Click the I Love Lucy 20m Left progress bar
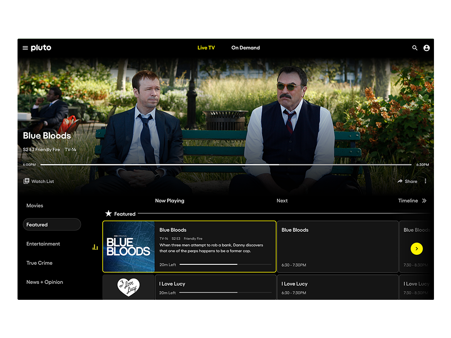Viewport: 451px width, 338px height. pyautogui.click(x=225, y=292)
